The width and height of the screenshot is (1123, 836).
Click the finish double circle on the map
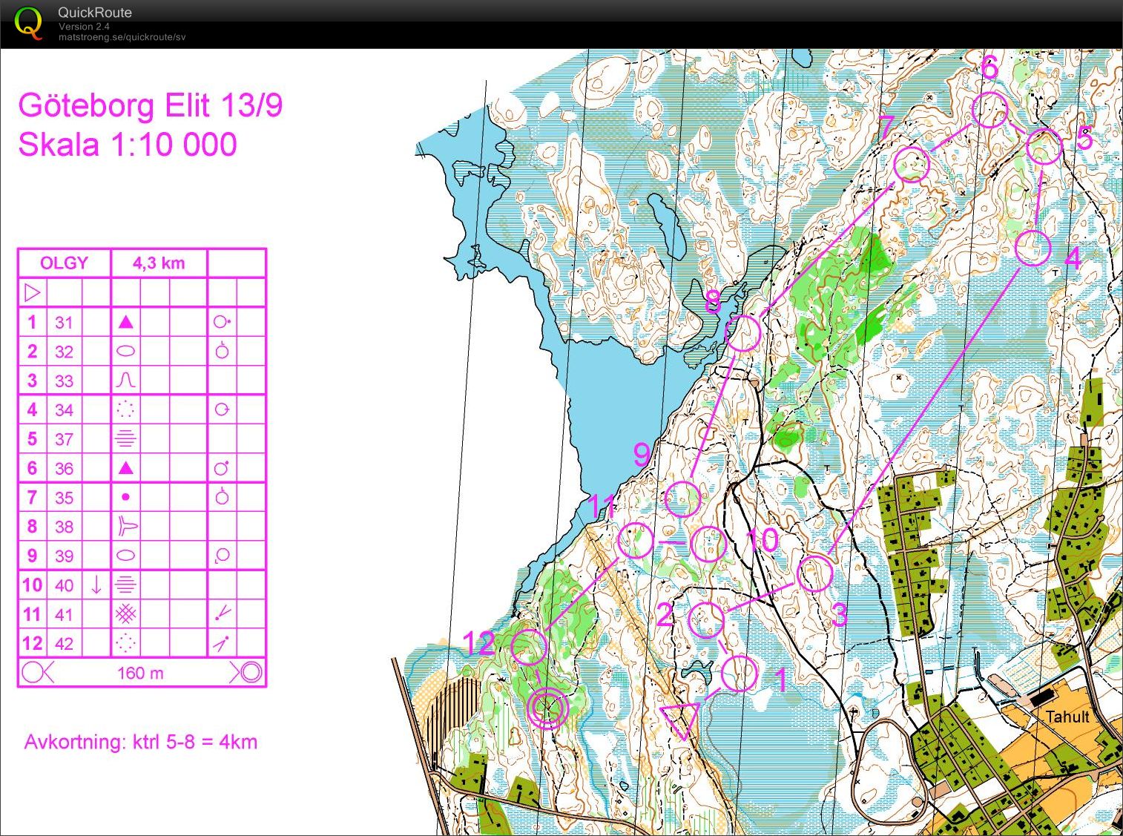(x=548, y=708)
